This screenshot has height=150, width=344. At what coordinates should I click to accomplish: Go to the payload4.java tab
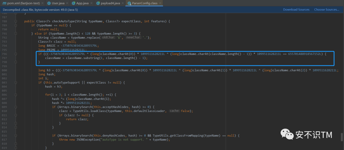click(x=111, y=3)
